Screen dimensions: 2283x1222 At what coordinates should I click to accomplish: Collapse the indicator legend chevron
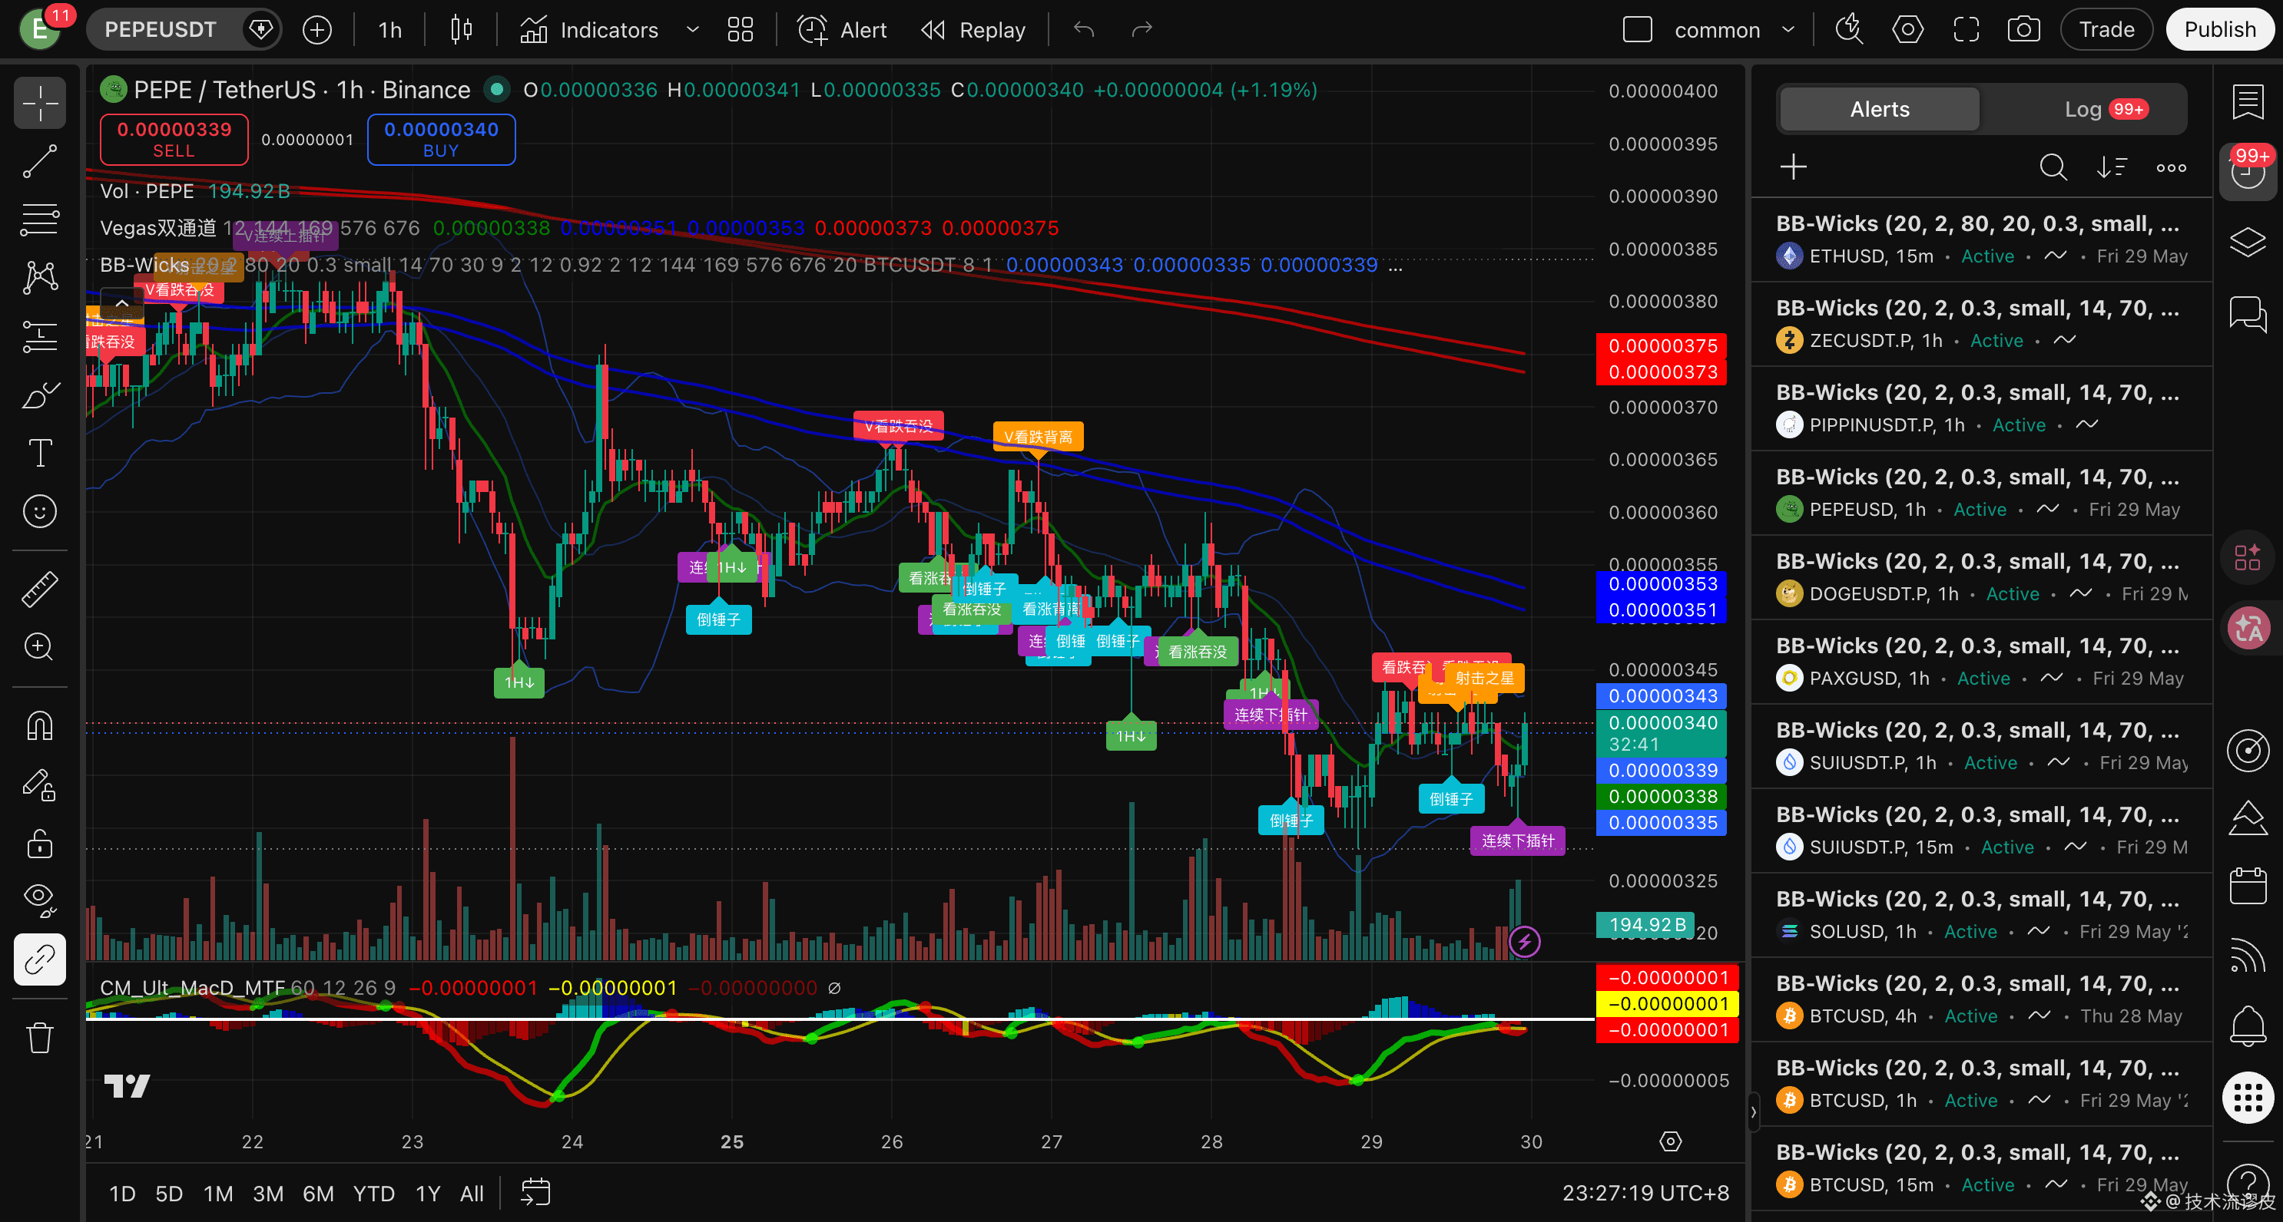tap(122, 303)
